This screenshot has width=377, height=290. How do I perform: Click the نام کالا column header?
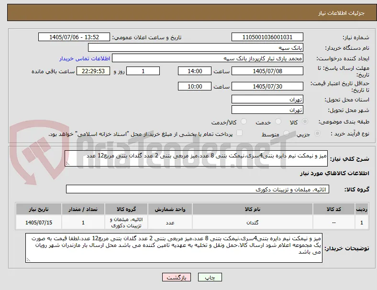(253, 209)
